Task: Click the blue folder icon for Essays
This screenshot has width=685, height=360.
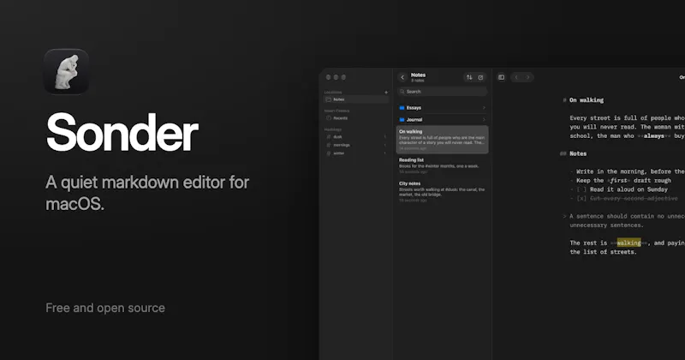Action: (402, 108)
